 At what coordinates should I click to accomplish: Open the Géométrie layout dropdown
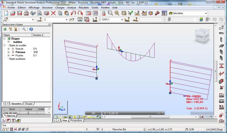pyautogui.click(x=206, y=13)
